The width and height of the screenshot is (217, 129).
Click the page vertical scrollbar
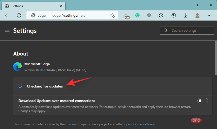pyautogui.click(x=216, y=58)
